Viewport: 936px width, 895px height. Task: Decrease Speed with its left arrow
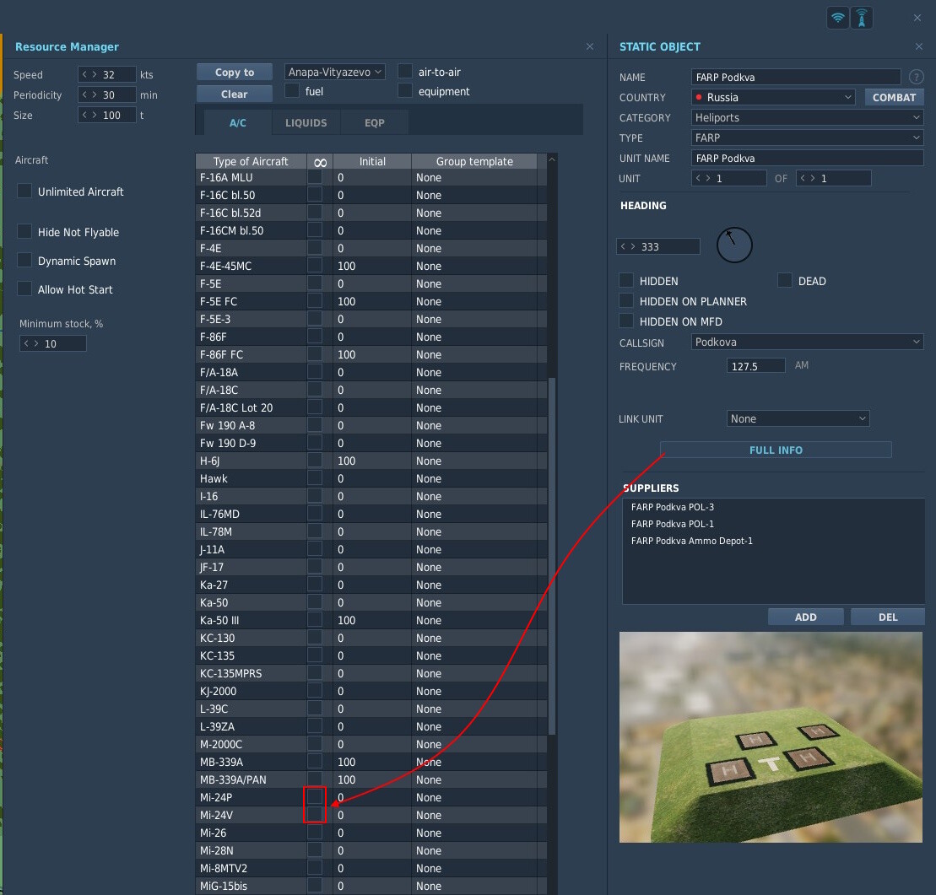click(84, 74)
